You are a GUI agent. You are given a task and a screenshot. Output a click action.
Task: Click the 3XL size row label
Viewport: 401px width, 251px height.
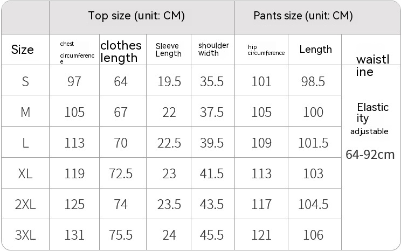(x=25, y=235)
